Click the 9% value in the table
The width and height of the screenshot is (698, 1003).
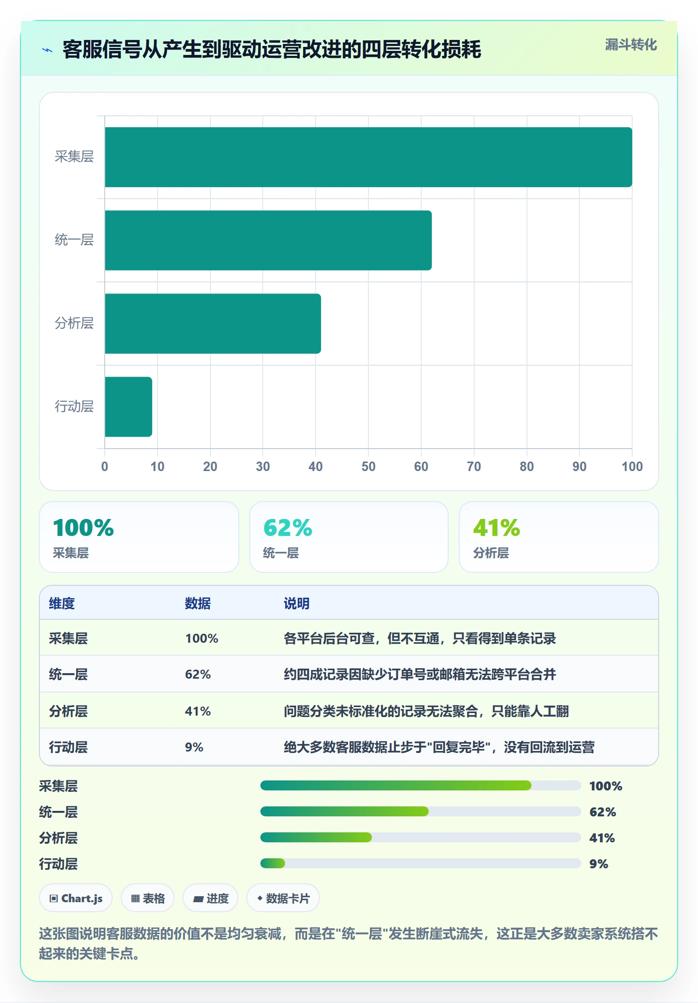[x=194, y=747]
